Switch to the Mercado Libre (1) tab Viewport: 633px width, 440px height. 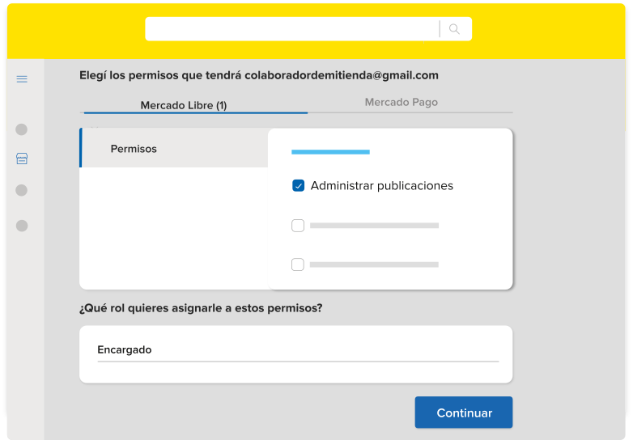coord(184,105)
